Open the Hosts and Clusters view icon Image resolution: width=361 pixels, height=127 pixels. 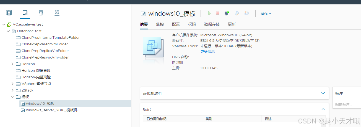pos(9,13)
